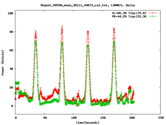
Task: Click the y-axis tick label 40
Action: (x=11, y=69)
